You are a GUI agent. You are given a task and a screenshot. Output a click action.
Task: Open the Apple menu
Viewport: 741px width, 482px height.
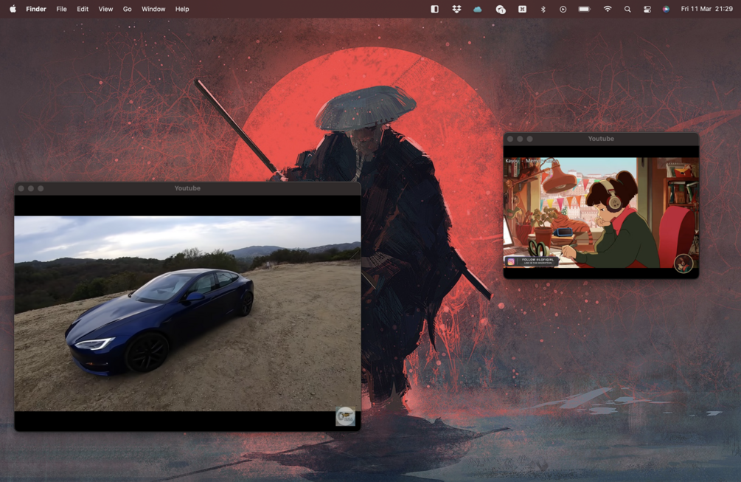pyautogui.click(x=13, y=9)
